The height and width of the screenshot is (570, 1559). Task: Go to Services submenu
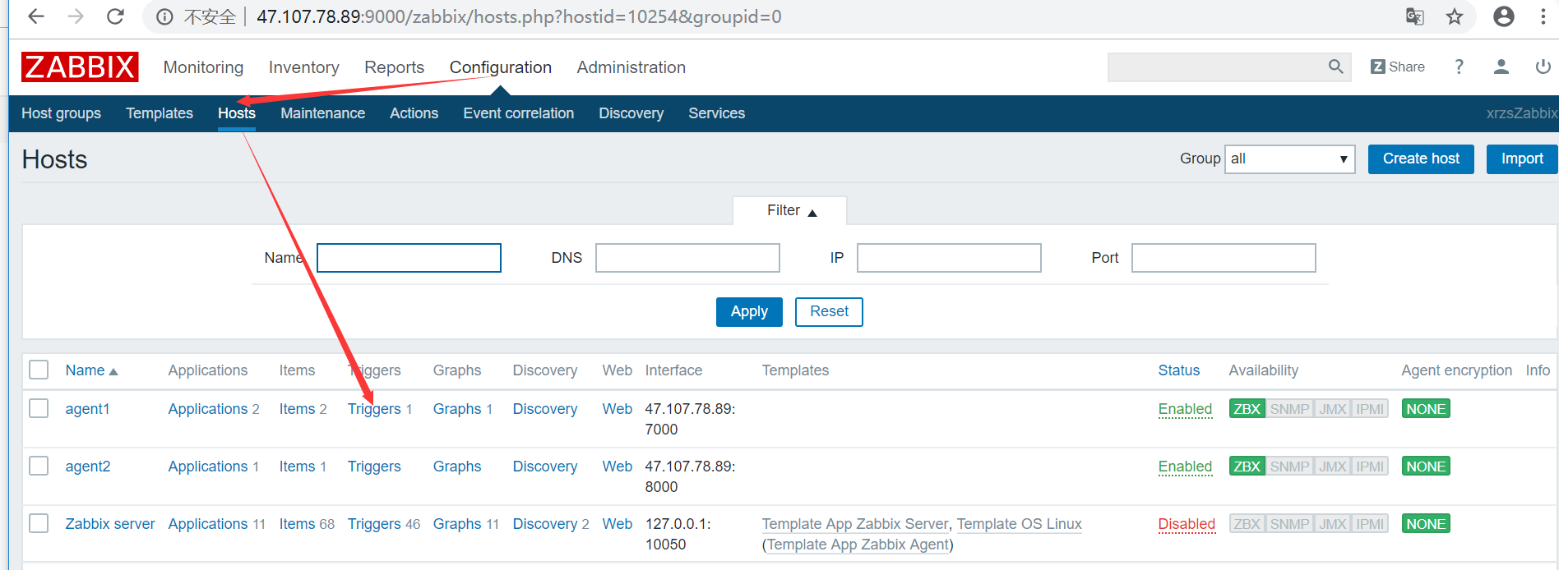(716, 113)
